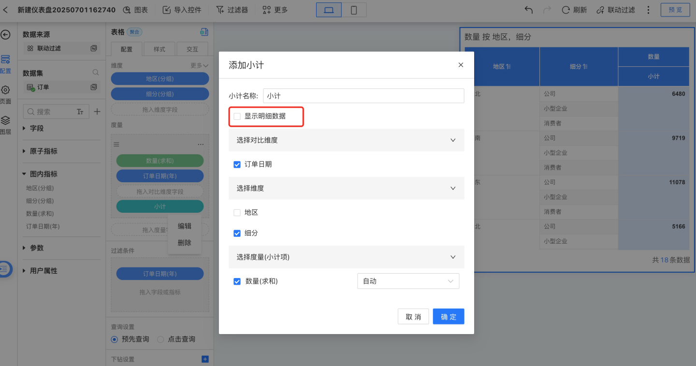Click the refresh icon in top toolbar
This screenshot has width=696, height=366.
[x=566, y=10]
